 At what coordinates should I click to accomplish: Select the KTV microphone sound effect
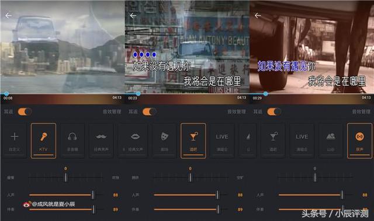[x=43, y=141]
